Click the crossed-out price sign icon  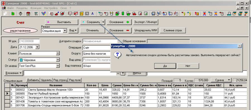coord(76,14)
